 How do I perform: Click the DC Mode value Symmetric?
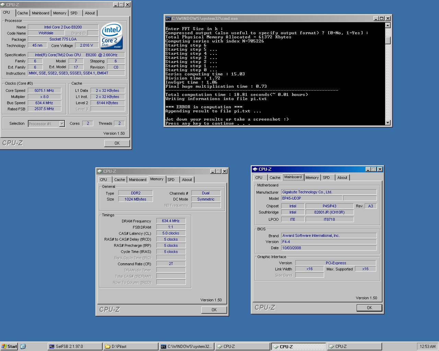click(206, 199)
